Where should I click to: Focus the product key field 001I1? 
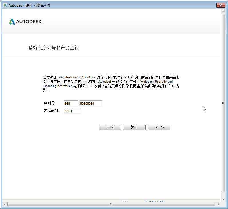click(x=72, y=111)
